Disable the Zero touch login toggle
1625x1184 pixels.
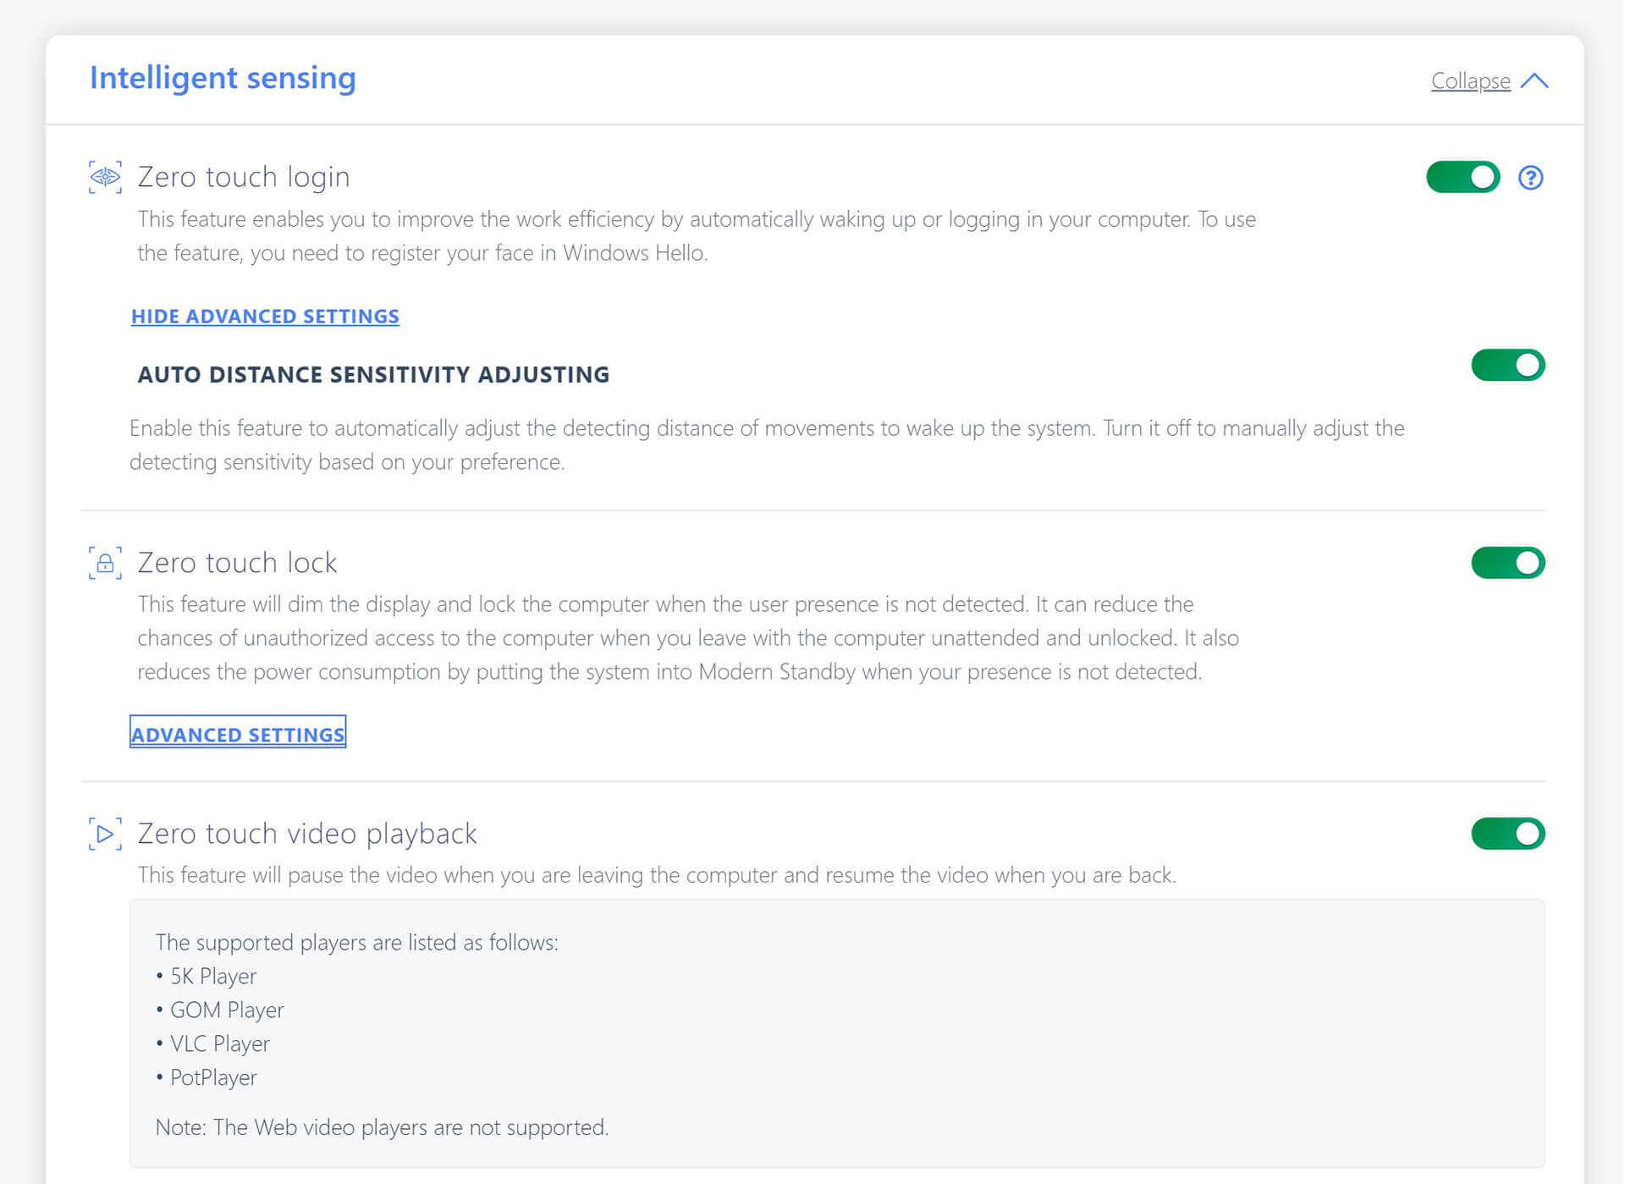(1462, 178)
